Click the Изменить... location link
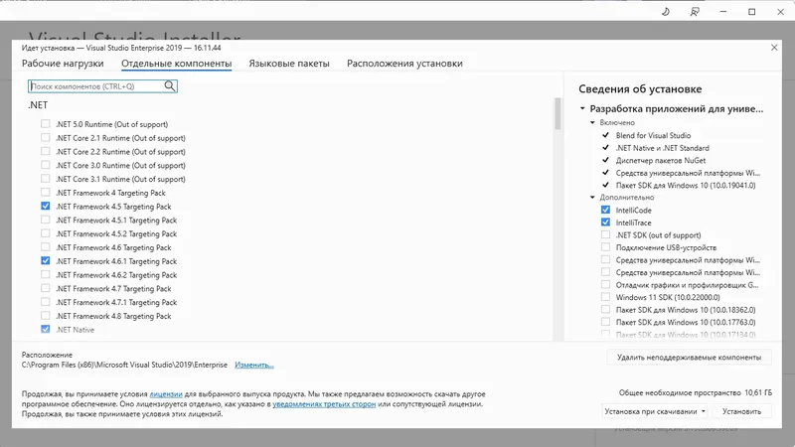 coord(254,365)
